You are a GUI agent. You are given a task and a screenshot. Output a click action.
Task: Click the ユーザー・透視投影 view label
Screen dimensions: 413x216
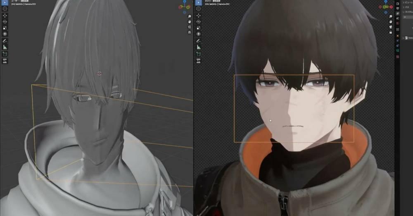point(20,1)
